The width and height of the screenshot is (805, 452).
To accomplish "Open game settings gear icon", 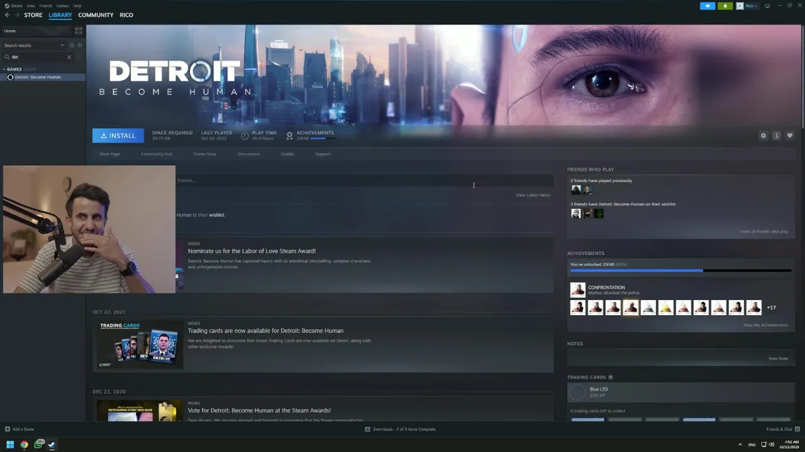I will pos(763,136).
